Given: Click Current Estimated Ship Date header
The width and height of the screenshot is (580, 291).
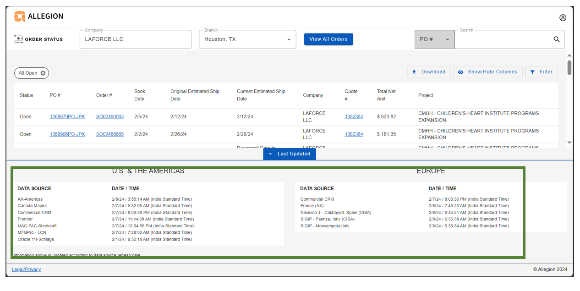Looking at the screenshot, I should click(261, 95).
